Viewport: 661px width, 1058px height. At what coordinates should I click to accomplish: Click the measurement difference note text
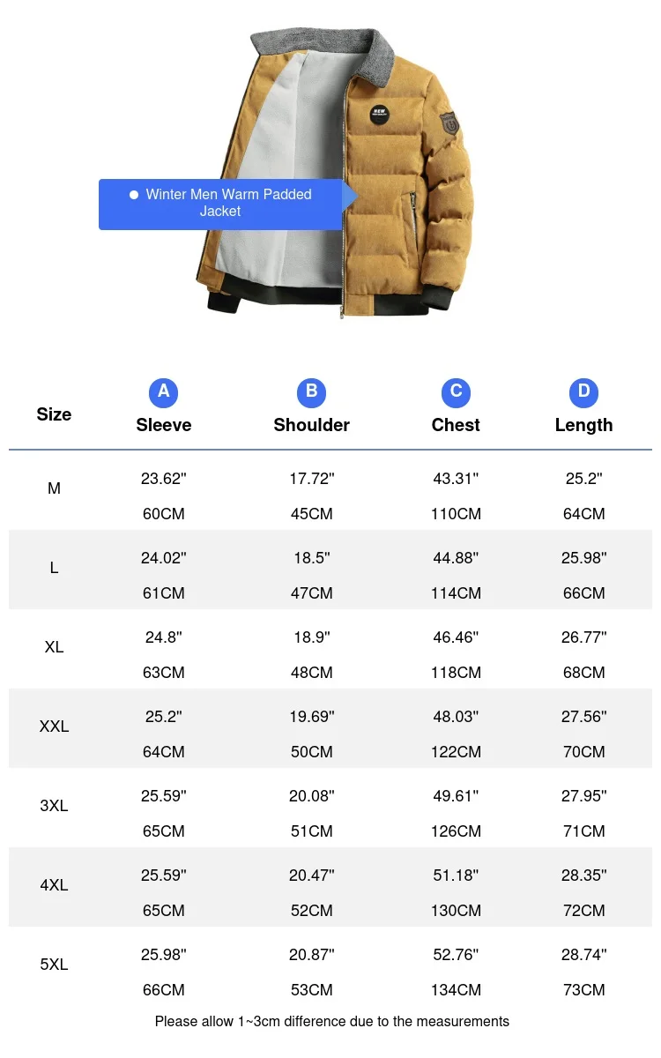point(331,1022)
